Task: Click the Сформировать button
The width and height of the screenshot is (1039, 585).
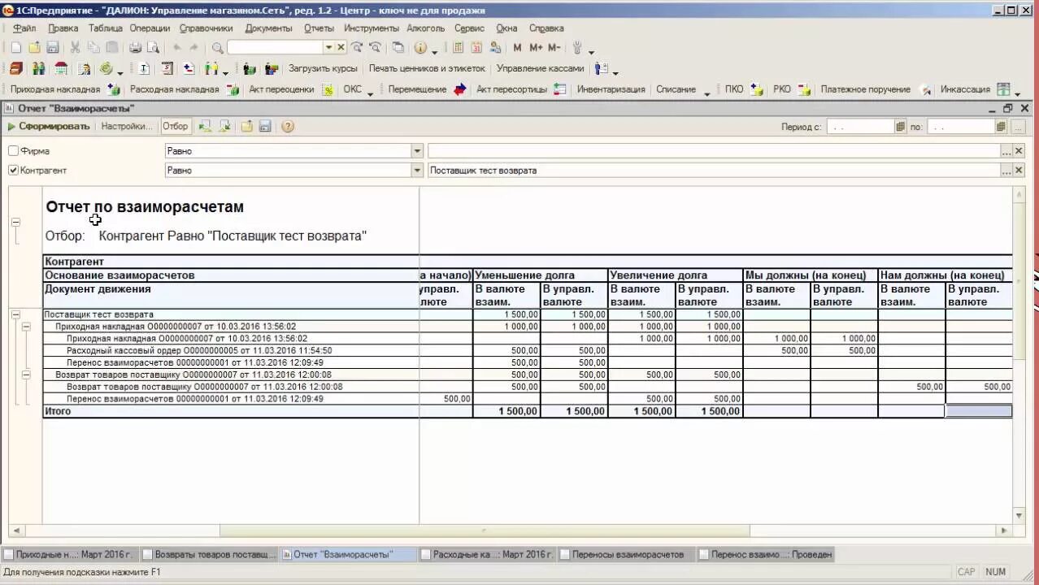Action: [x=49, y=126]
